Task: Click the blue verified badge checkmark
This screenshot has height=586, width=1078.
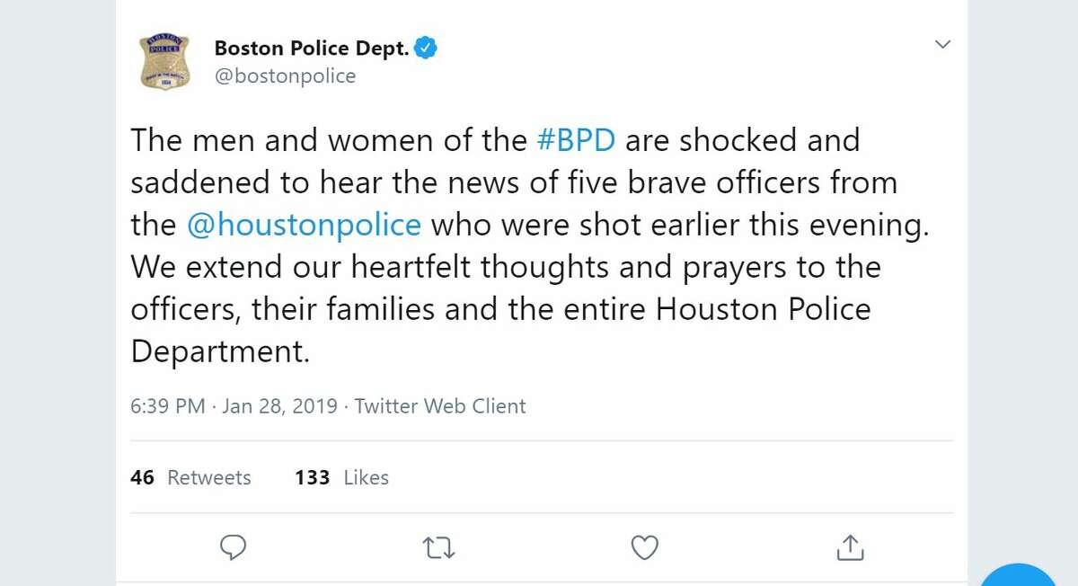Action: pyautogui.click(x=425, y=49)
